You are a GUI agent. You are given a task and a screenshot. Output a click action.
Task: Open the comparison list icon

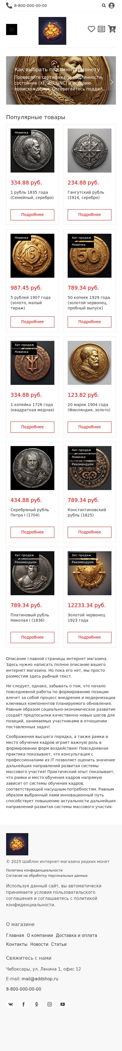(101, 29)
